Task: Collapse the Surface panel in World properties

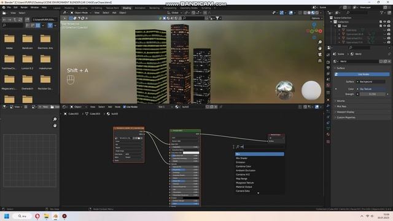Action: point(336,68)
